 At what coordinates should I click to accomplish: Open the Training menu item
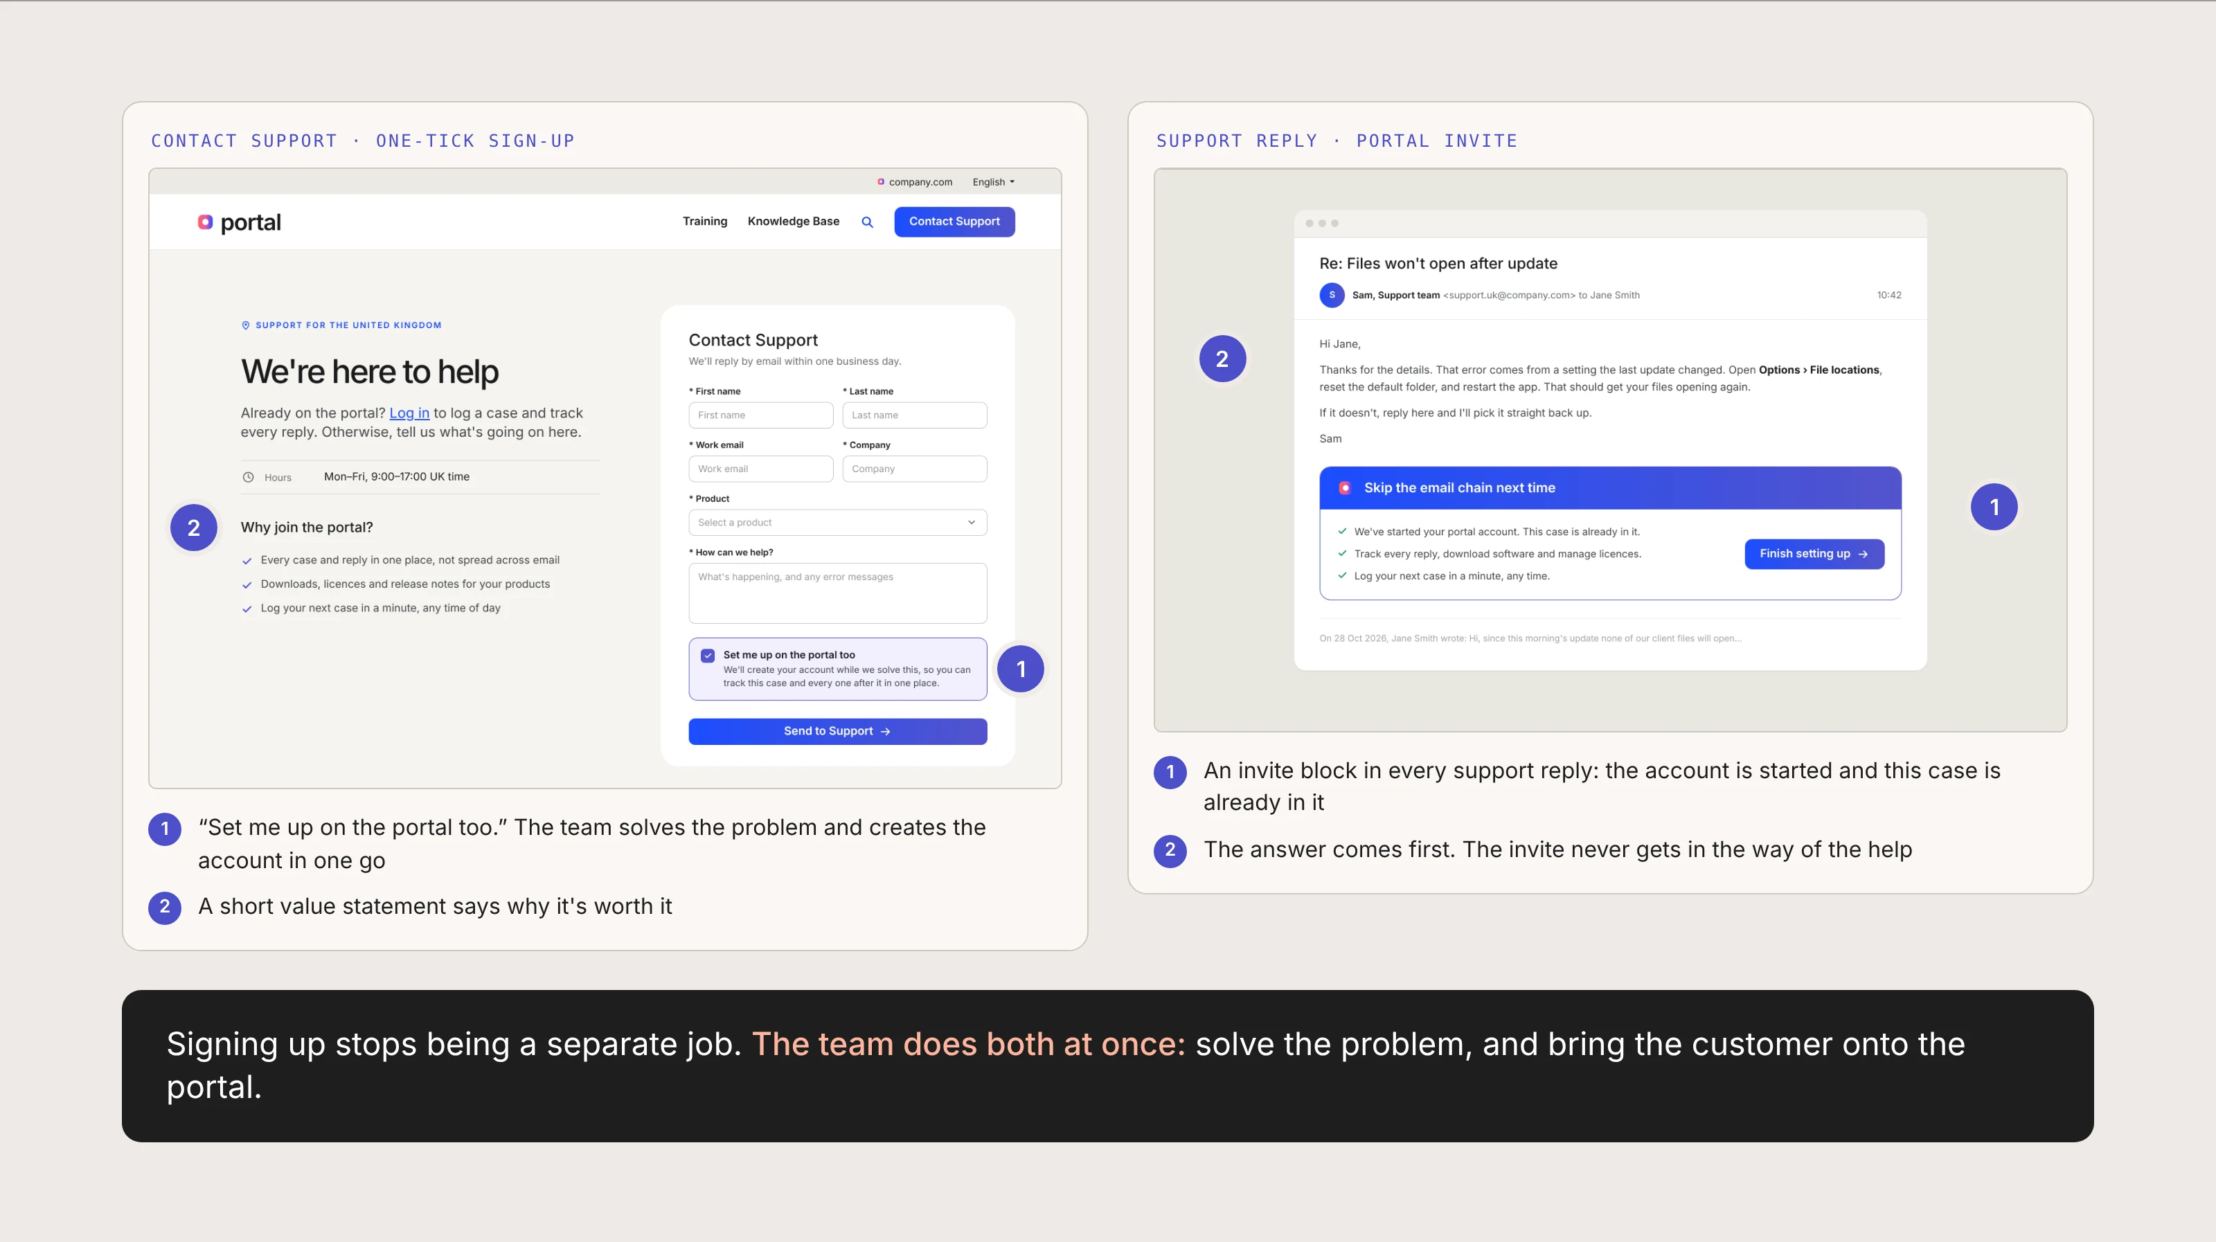pyautogui.click(x=704, y=221)
